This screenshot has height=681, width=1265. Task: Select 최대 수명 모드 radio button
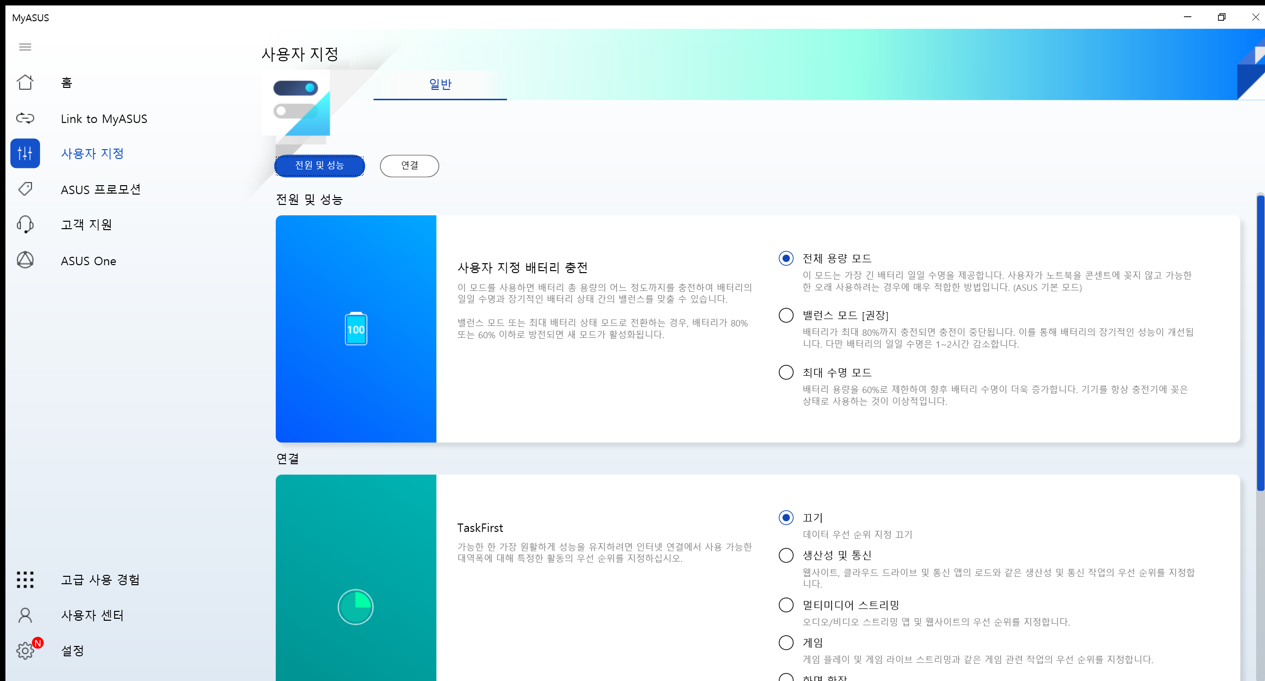[786, 372]
